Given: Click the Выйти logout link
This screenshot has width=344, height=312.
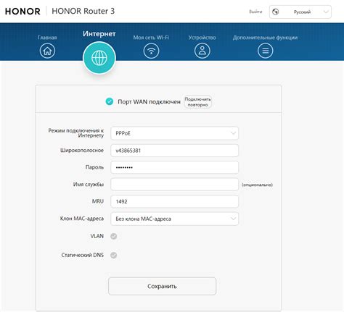Looking at the screenshot, I should 255,12.
